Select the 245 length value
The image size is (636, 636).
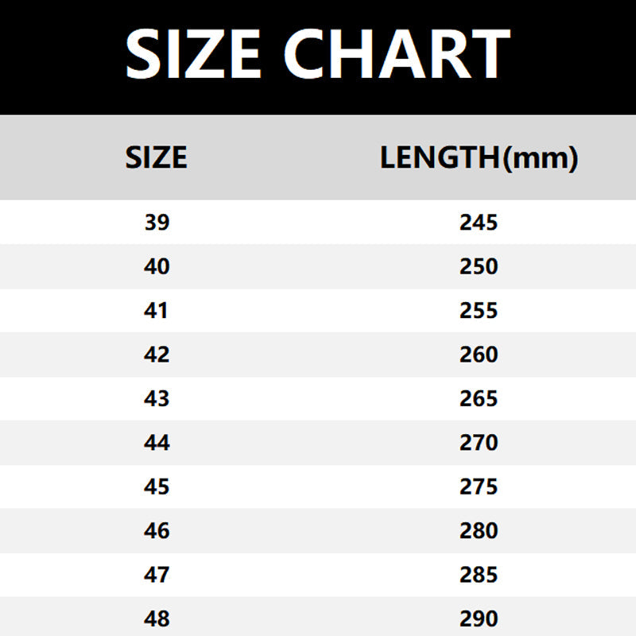pyautogui.click(x=479, y=223)
